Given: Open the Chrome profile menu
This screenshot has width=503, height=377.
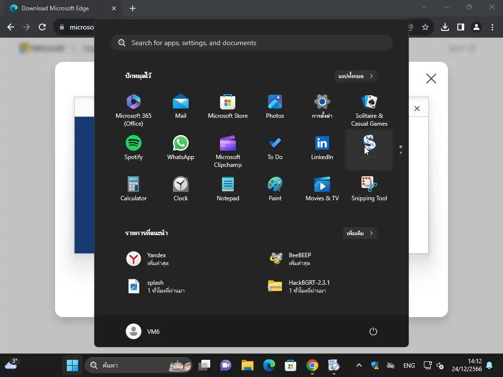Looking at the screenshot, I should point(476,27).
